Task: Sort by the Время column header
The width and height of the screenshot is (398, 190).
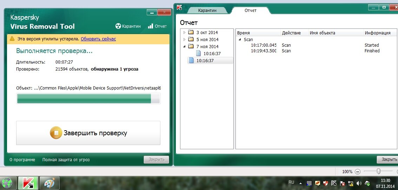Action: 258,33
